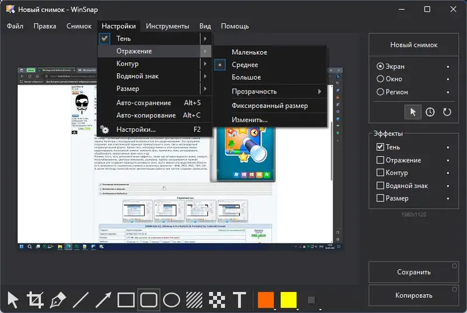Toggle the Тень checkmark in Настройки menu
Viewport: 467px width, 313px height.
(104, 39)
